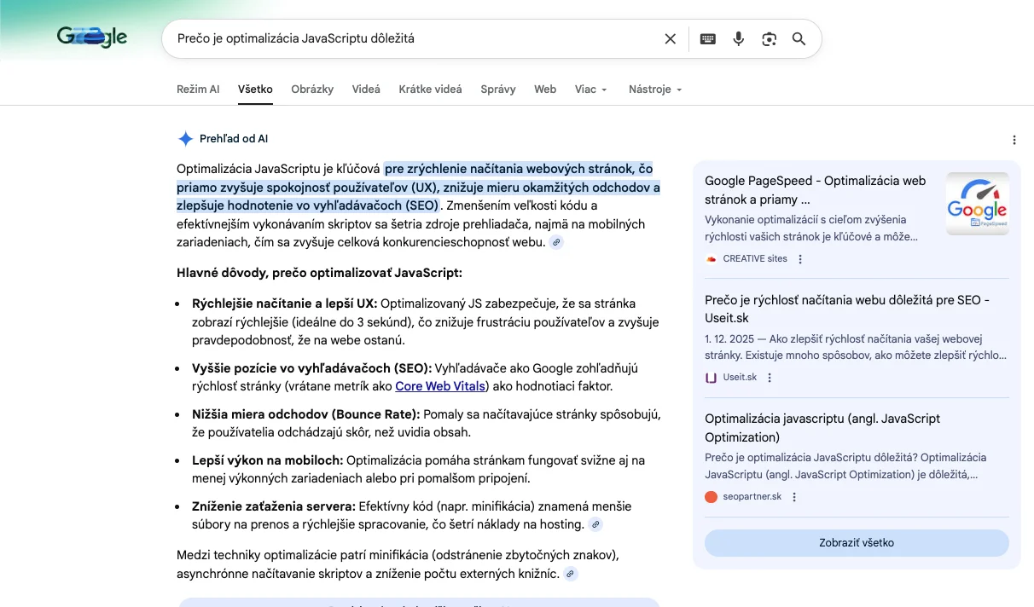Viewport: 1034px width, 607px height.
Task: Open search by image lens icon
Action: (770, 38)
